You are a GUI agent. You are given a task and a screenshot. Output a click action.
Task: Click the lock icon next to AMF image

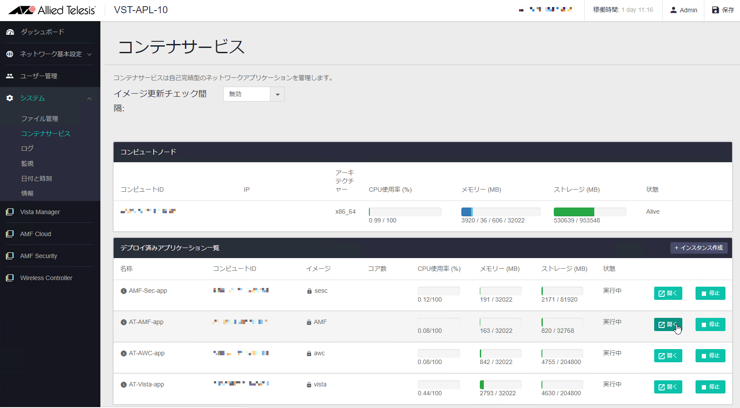pos(309,322)
